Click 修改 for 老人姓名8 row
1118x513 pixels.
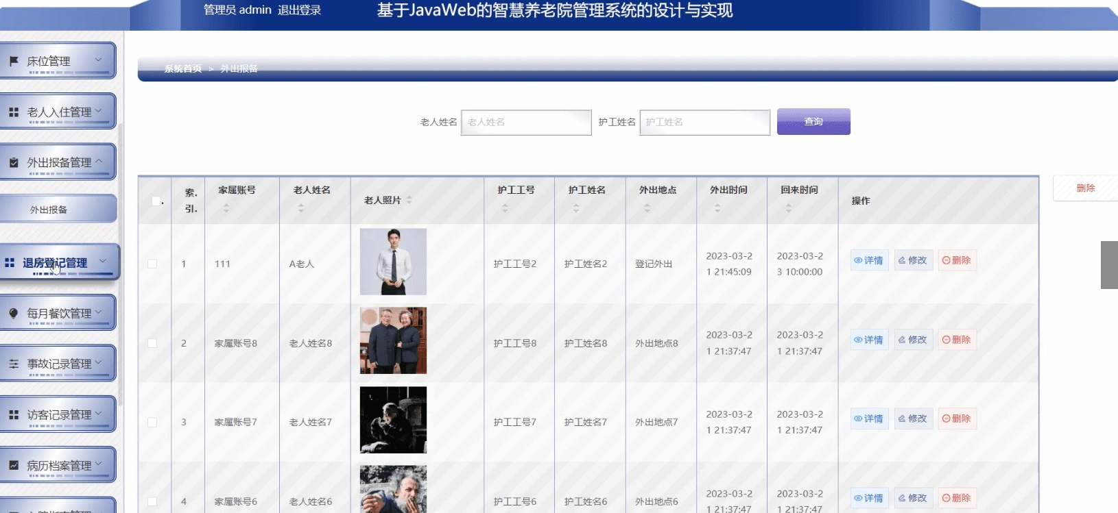[x=913, y=340]
